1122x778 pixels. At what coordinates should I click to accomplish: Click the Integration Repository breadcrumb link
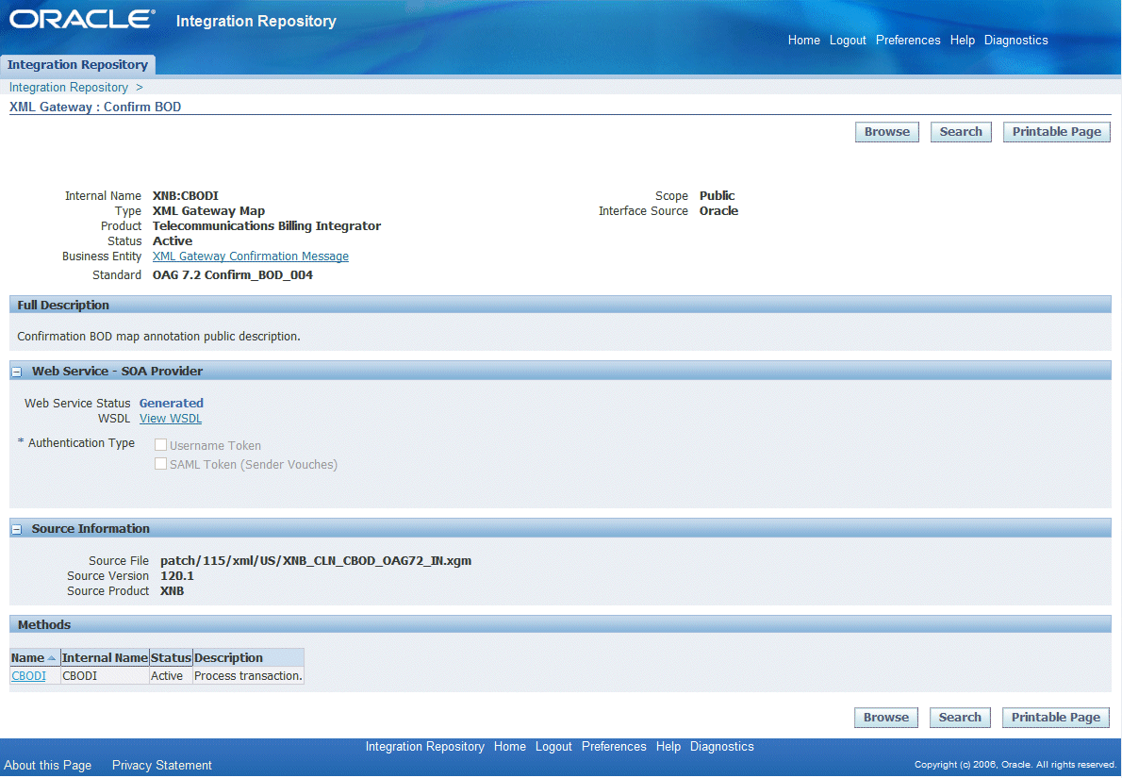(x=69, y=88)
